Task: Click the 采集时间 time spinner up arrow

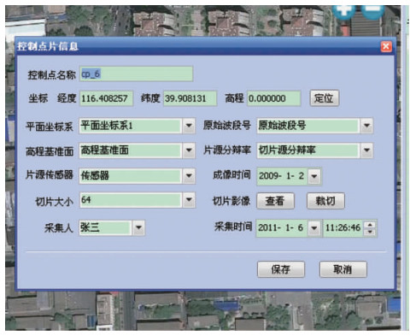Action: (370, 225)
